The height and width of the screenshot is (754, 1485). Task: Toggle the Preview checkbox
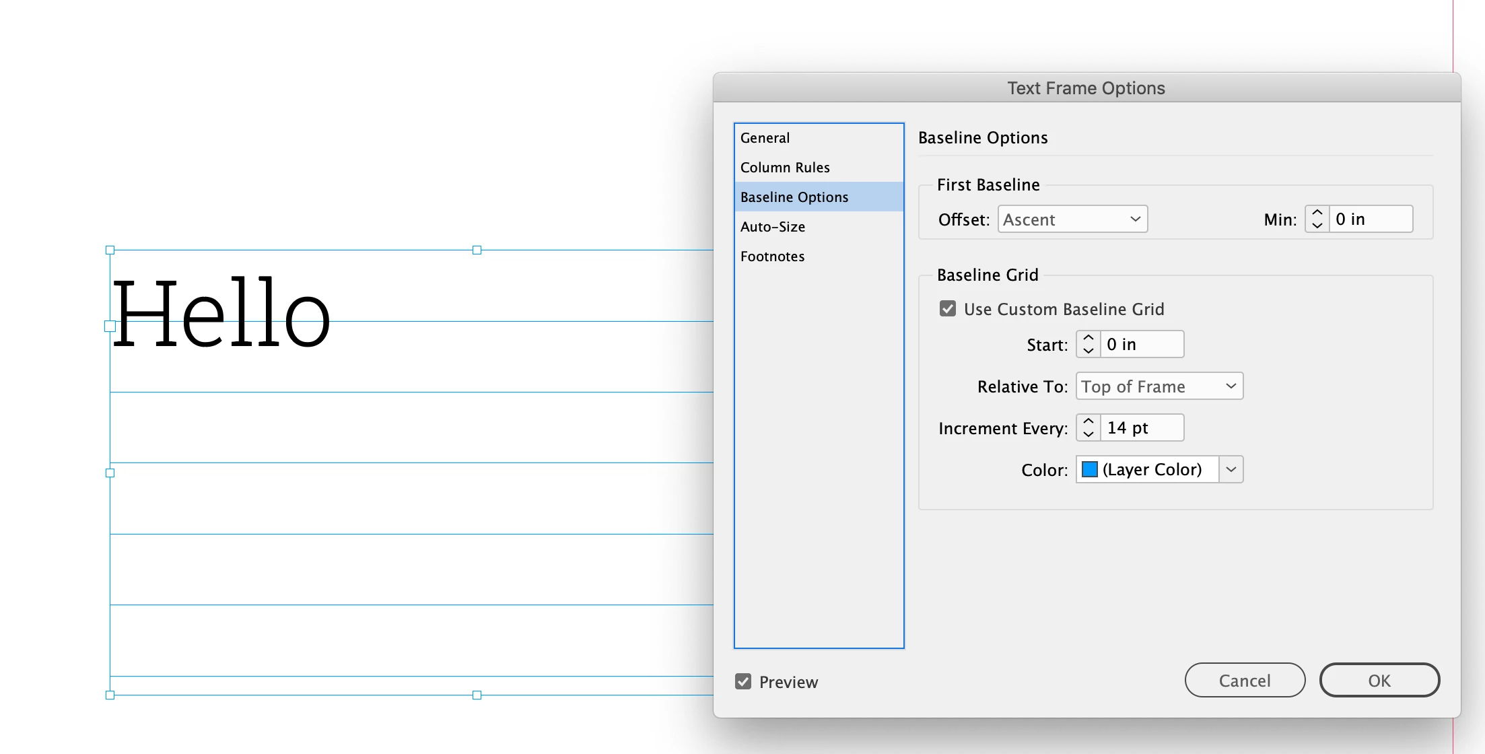743,681
